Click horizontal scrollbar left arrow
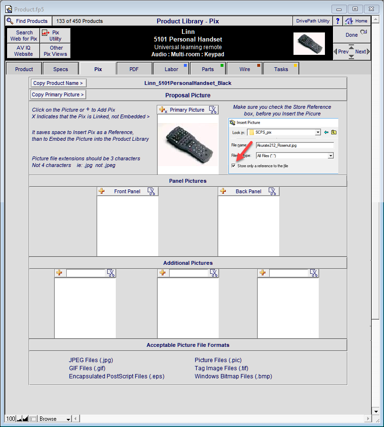The image size is (384, 427). pos(76,419)
